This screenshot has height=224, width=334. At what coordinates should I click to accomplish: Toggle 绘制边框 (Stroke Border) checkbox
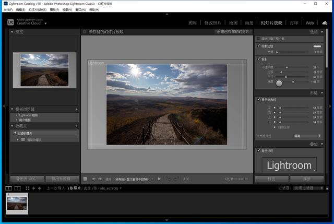(x=259, y=45)
